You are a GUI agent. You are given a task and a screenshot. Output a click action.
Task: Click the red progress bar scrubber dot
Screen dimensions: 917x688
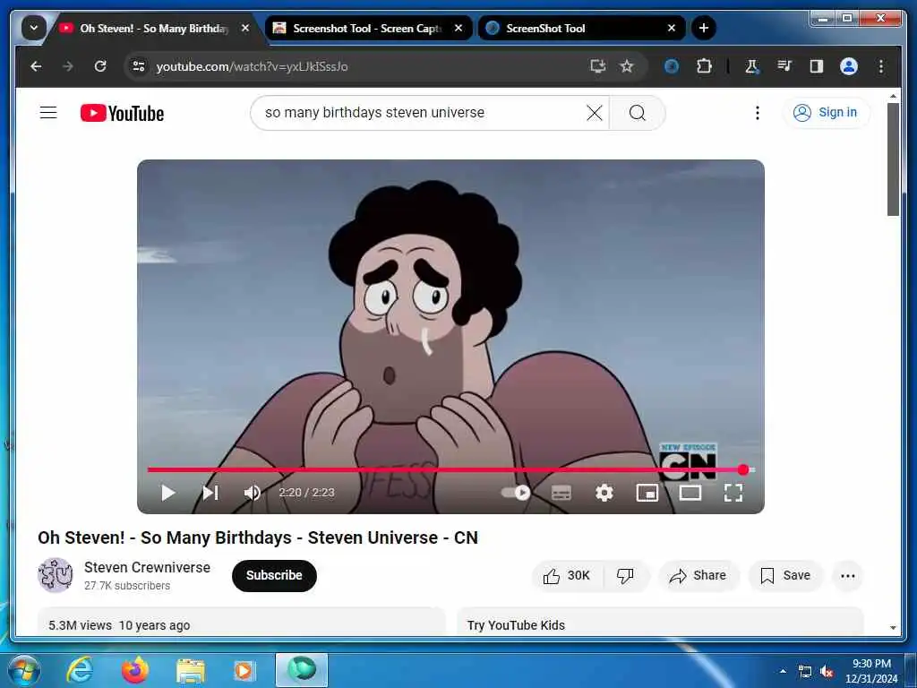coord(743,469)
